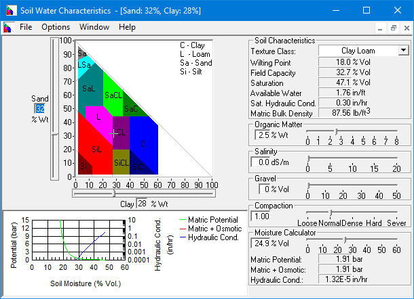
Task: Open the Window menu
Action: tap(94, 27)
